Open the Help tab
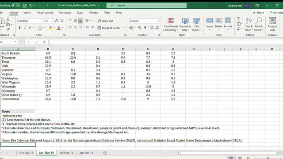This screenshot has height=159, width=283. point(119,13)
